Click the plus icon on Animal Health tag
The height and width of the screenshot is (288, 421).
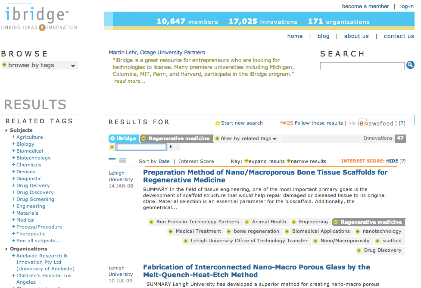click(247, 222)
